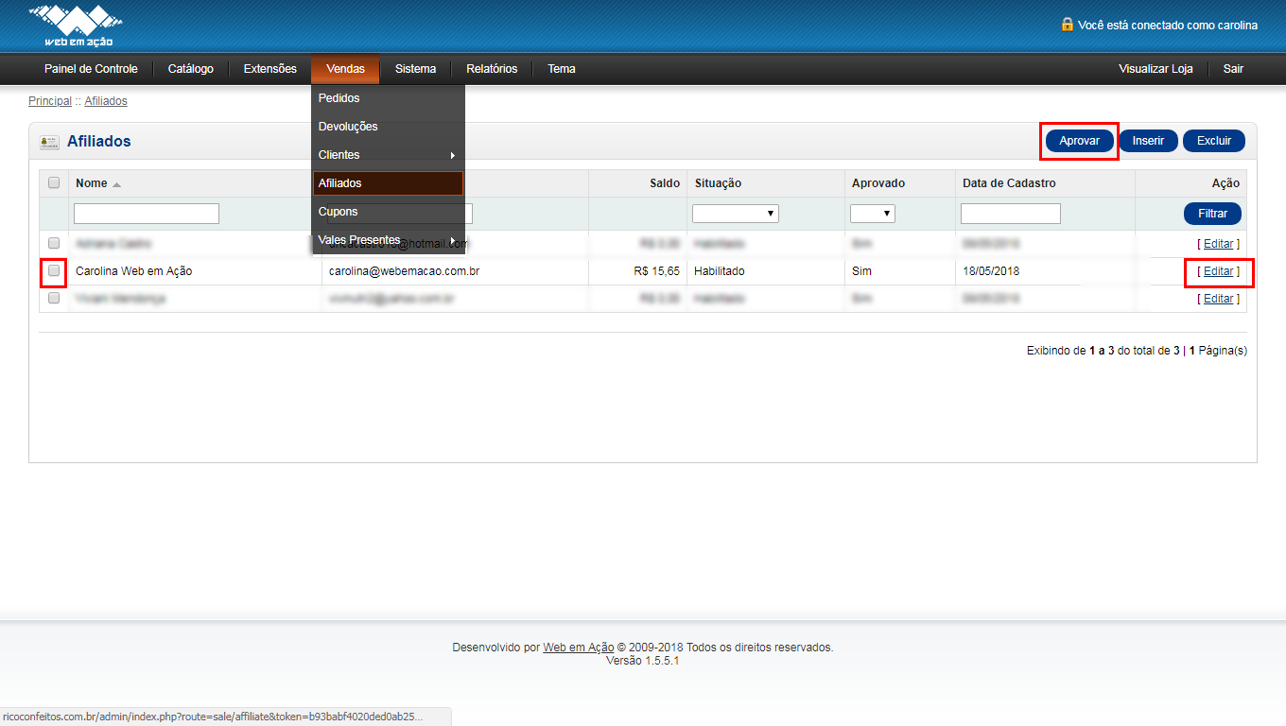This screenshot has height=726, width=1286.
Task: Click Editar in the first affiliate row
Action: pos(1219,244)
